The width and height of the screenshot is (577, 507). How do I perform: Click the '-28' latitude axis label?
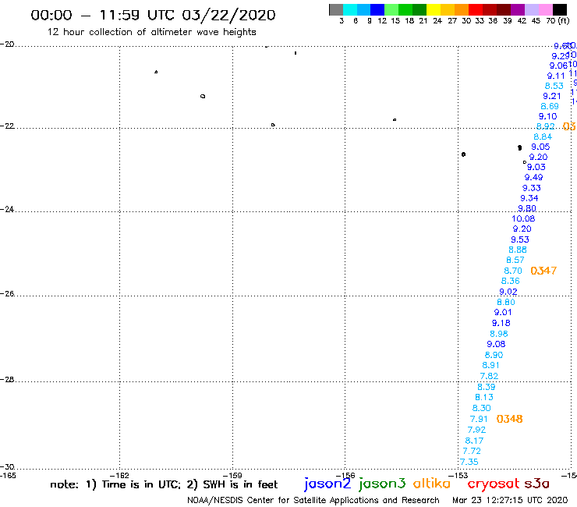click(7, 380)
